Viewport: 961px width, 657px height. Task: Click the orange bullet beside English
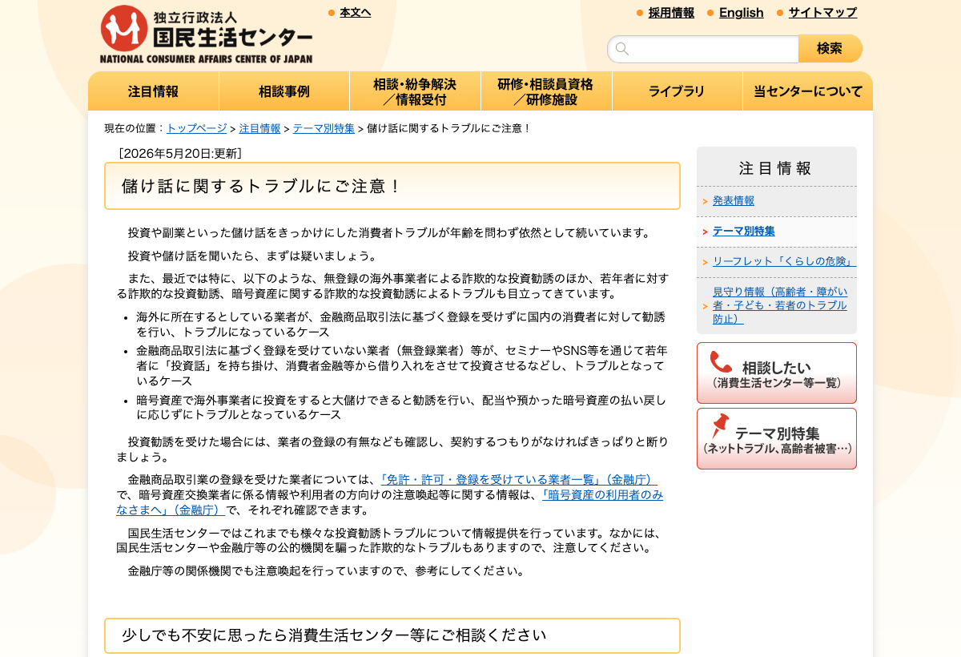click(710, 13)
